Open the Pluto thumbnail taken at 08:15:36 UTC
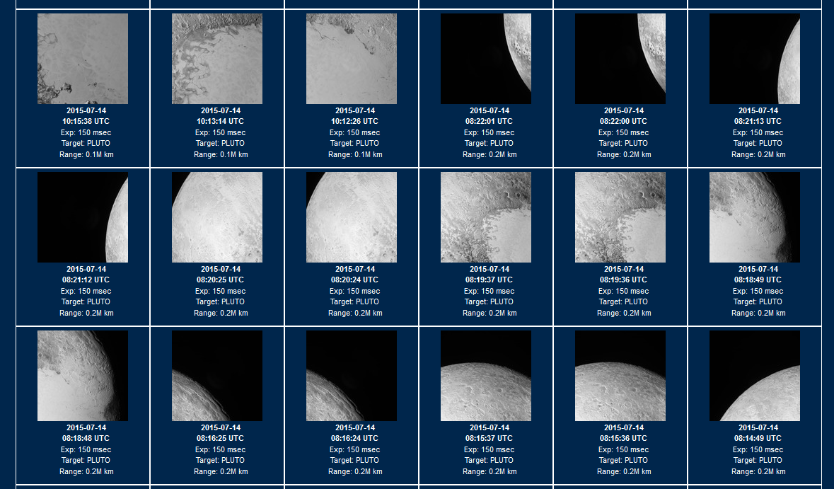This screenshot has height=489, width=834. 620,376
